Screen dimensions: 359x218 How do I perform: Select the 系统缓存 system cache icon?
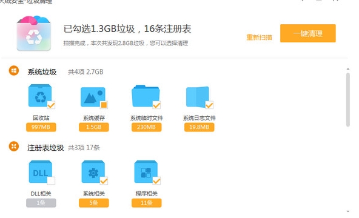point(93,97)
